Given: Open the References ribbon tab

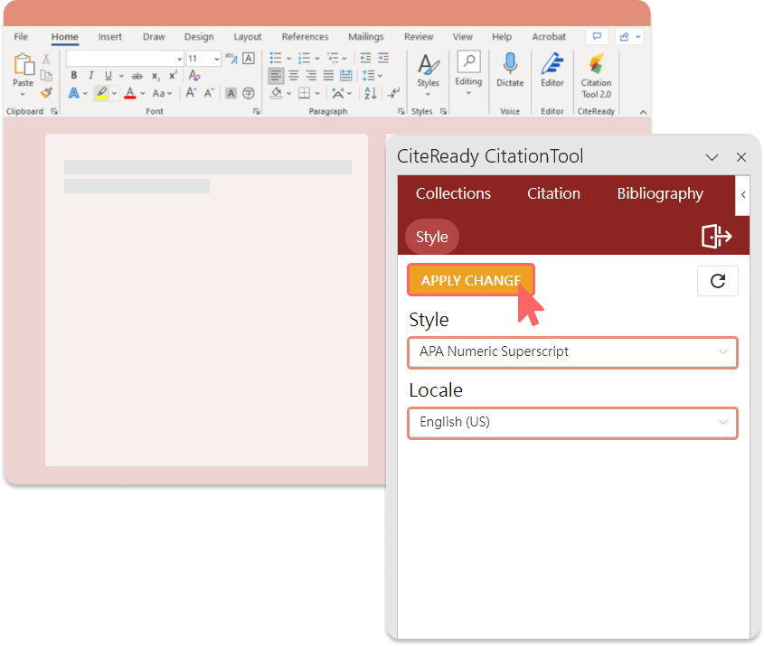Looking at the screenshot, I should point(305,37).
